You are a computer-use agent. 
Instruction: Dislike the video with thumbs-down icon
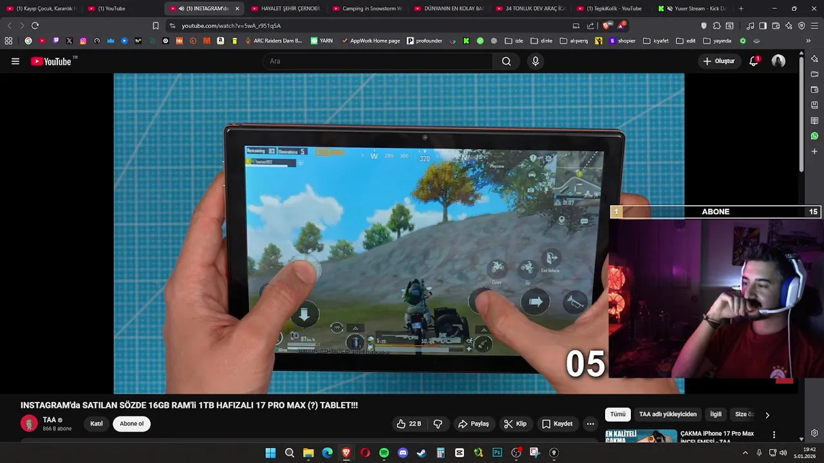[438, 424]
